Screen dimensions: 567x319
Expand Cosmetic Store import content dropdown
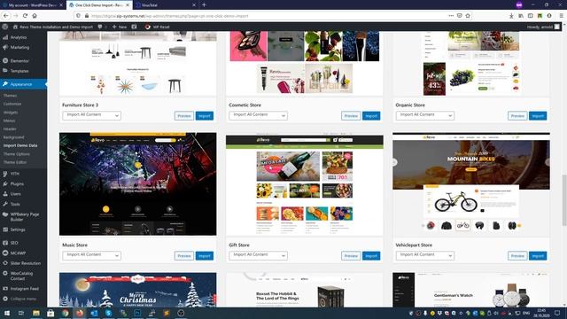tap(258, 115)
